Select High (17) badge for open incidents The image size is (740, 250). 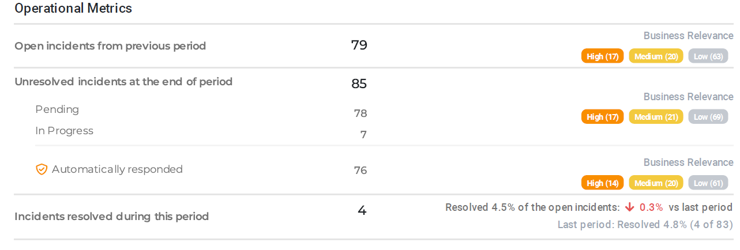click(602, 56)
